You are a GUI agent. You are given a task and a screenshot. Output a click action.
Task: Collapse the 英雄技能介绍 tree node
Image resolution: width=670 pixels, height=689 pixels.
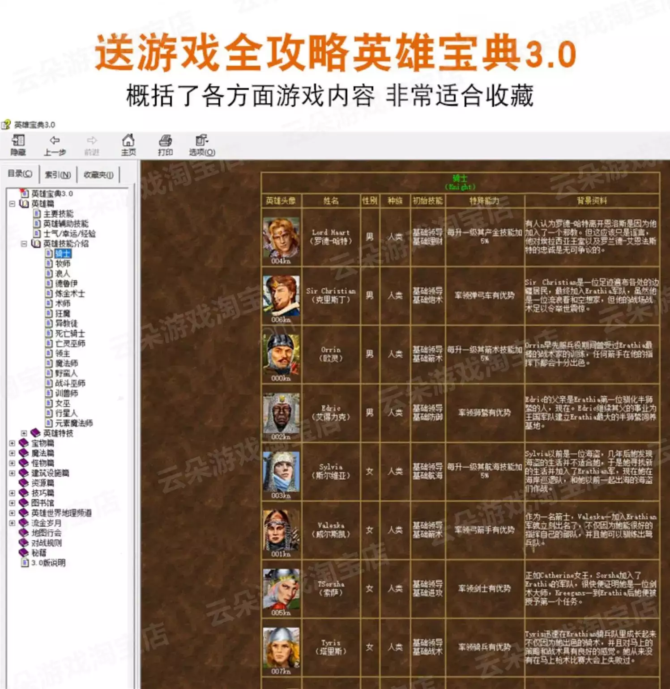coord(24,244)
